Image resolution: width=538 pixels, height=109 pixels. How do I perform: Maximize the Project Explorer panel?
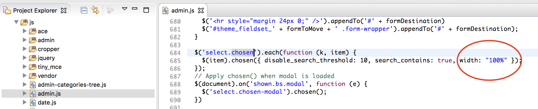point(146,10)
